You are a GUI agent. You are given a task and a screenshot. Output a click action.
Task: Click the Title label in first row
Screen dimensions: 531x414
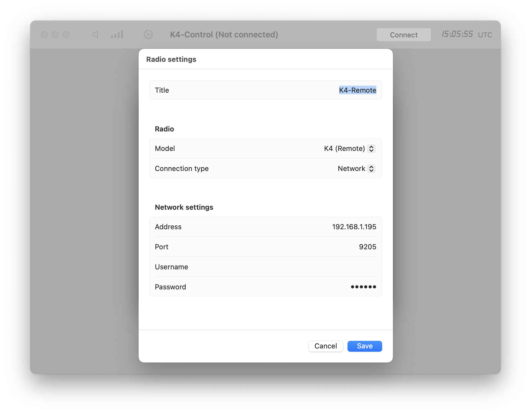[x=162, y=90]
